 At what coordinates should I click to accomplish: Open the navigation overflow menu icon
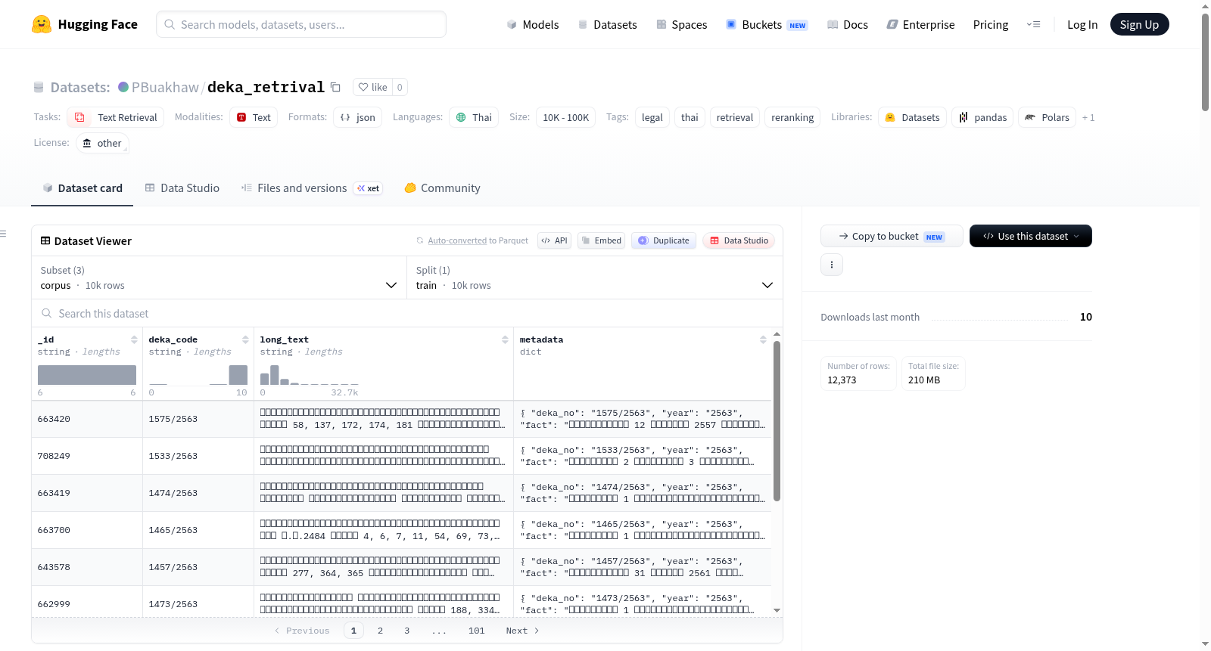(x=1033, y=24)
